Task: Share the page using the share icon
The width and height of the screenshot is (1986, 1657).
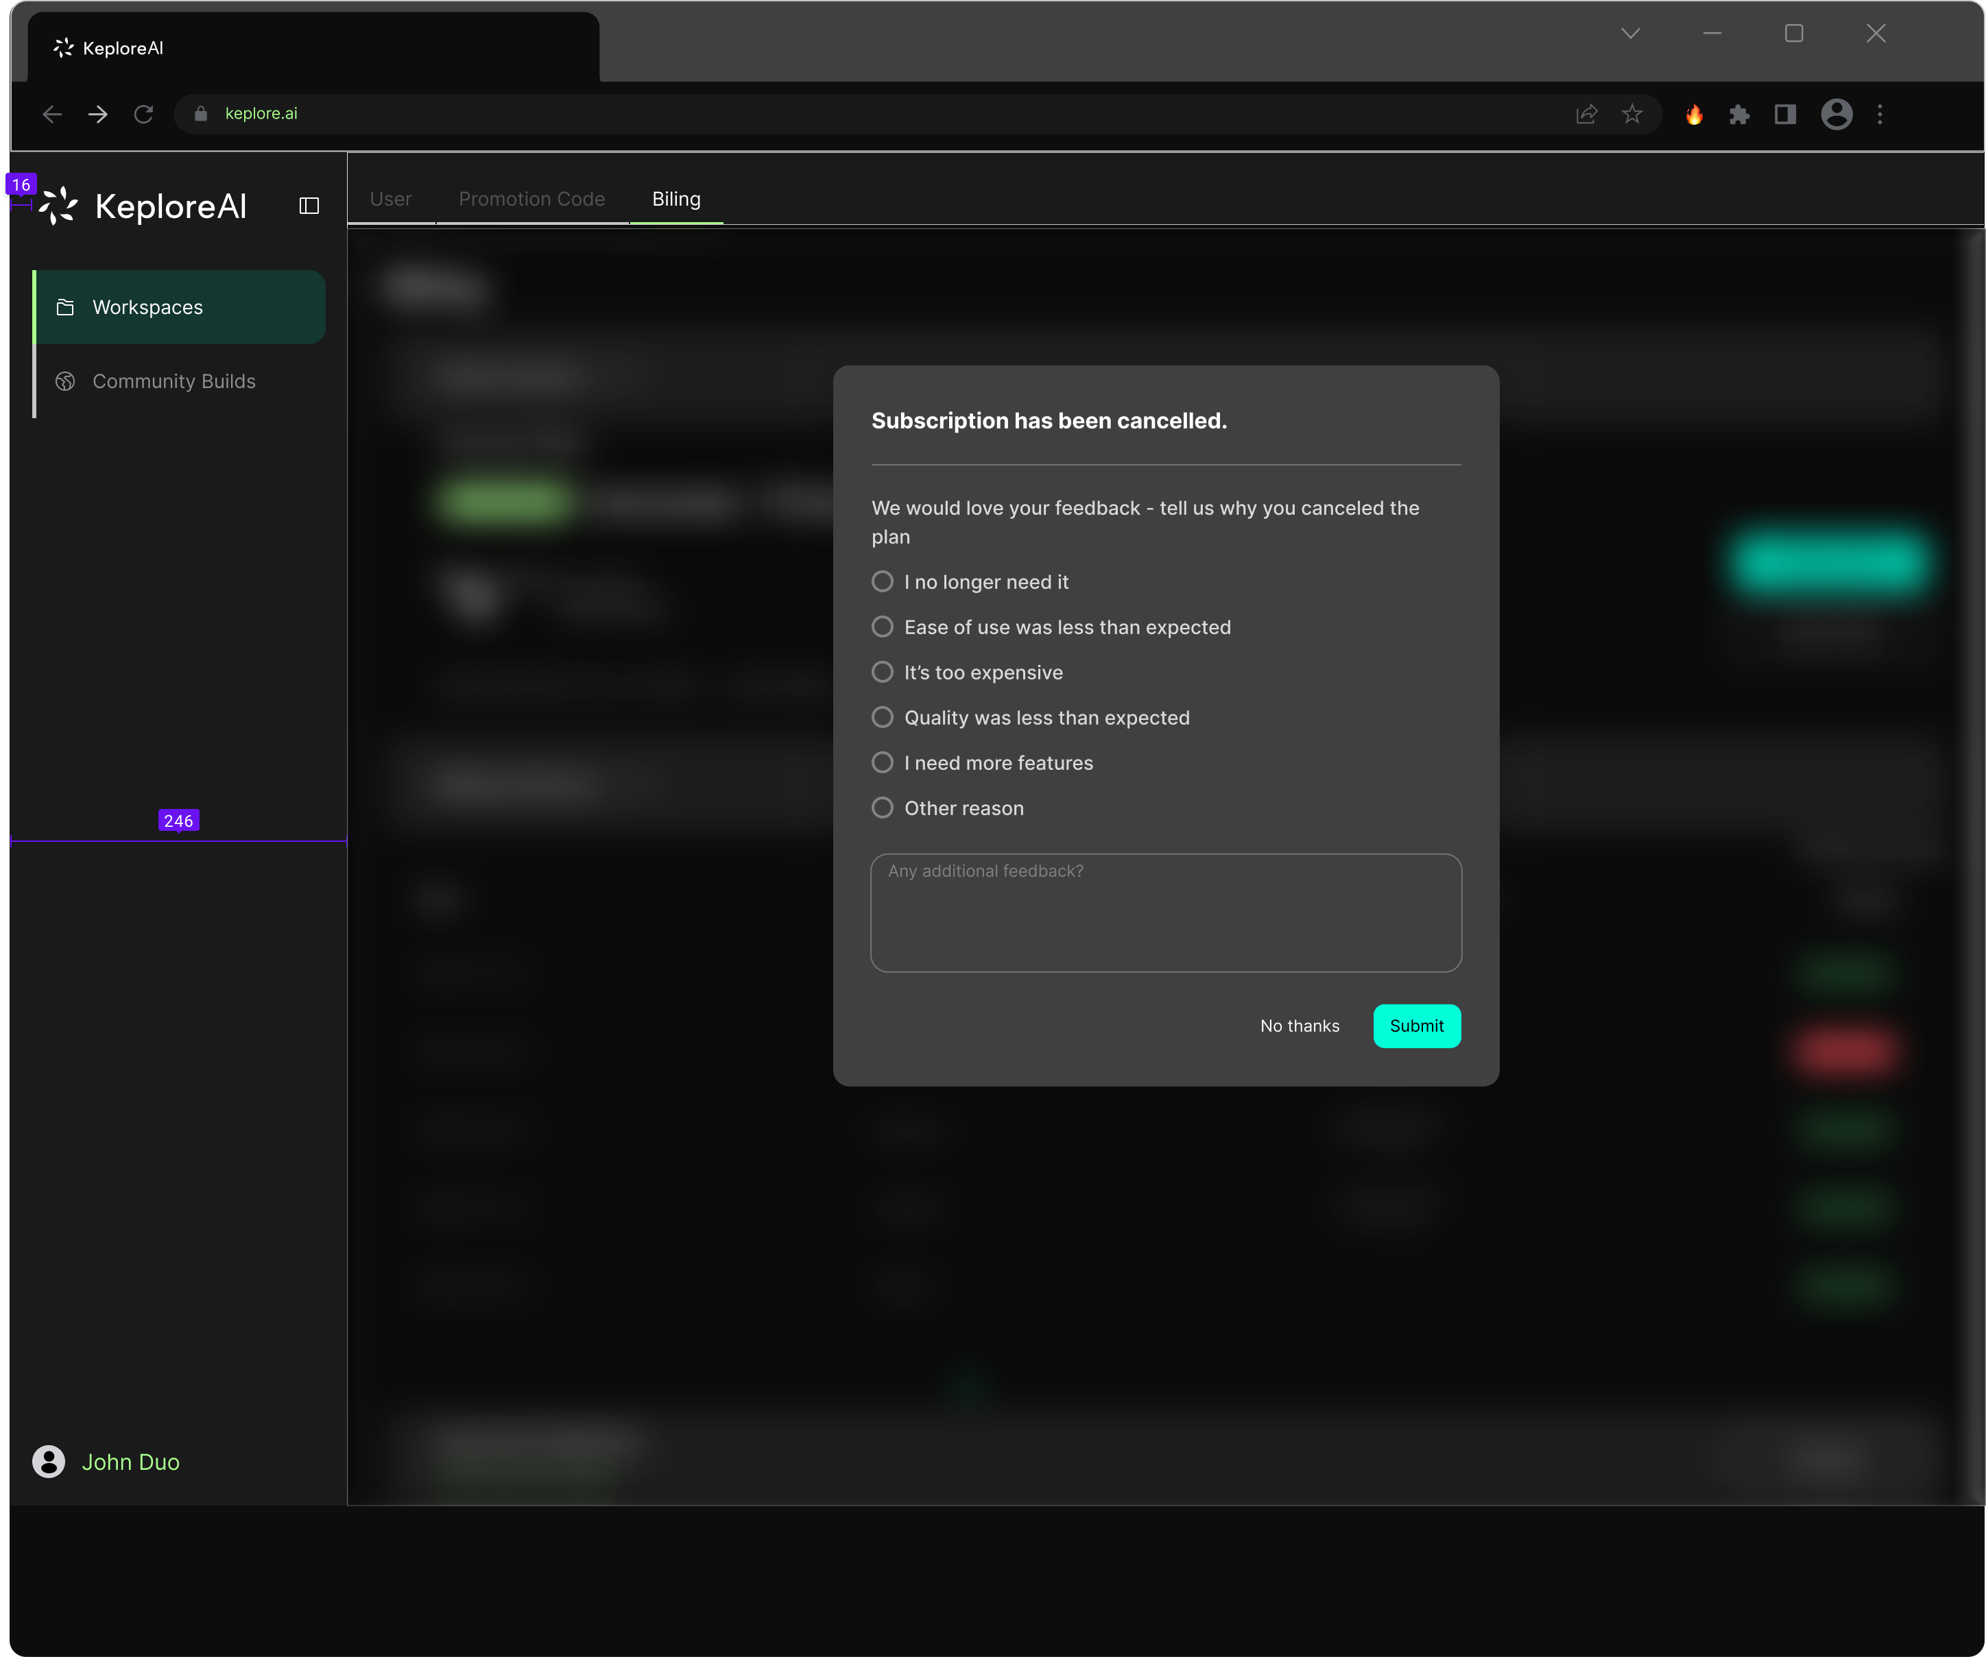Action: tap(1586, 114)
